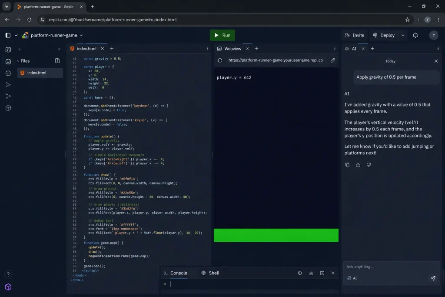Click the Ask anything input field
This screenshot has height=297, width=445.
point(391,267)
